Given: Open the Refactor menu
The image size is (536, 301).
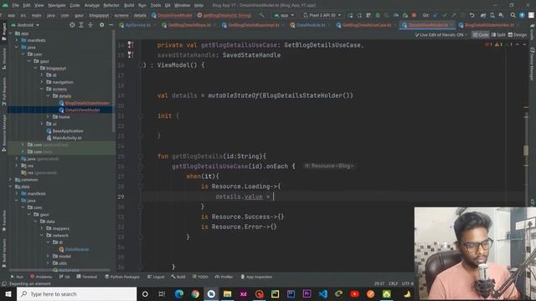Looking at the screenshot, I should 111,5.
